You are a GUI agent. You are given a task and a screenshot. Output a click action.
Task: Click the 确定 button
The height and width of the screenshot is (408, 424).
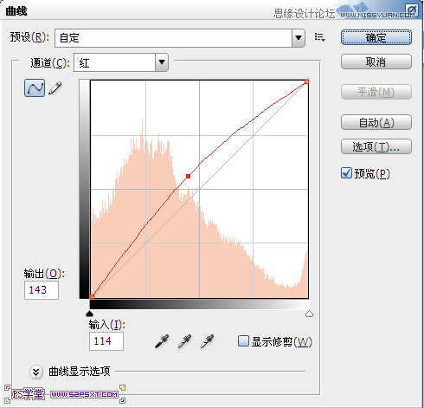click(376, 37)
